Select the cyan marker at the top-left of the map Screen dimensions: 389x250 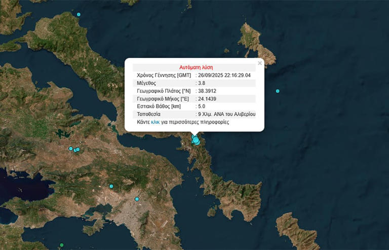tap(79, 15)
